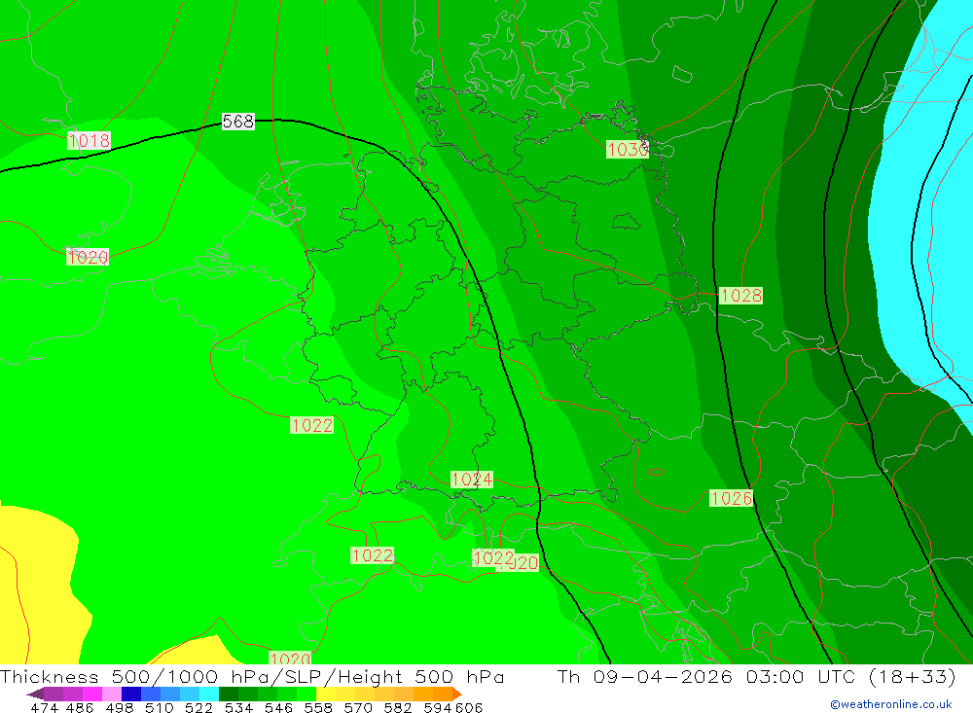The height and width of the screenshot is (713, 973).
Task: Click the 510 legend value
Action: click(159, 707)
